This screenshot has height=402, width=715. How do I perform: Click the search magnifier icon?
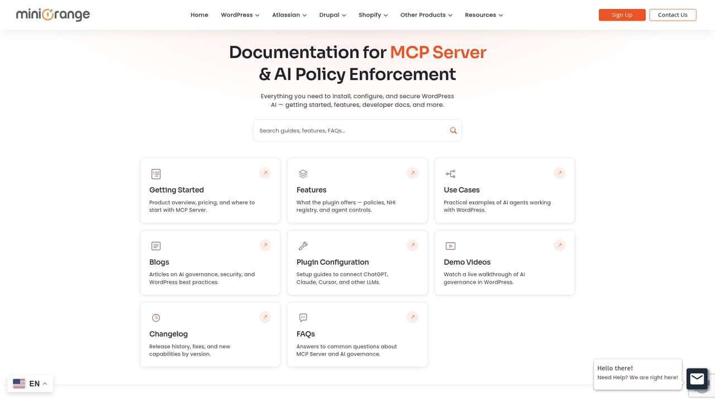454,131
